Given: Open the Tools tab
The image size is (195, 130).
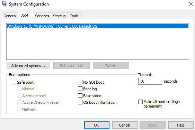Looking at the screenshot, I should coord(74,16).
